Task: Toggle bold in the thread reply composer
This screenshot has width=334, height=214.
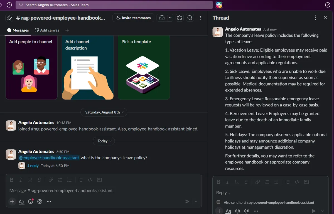Action: [x=218, y=182]
